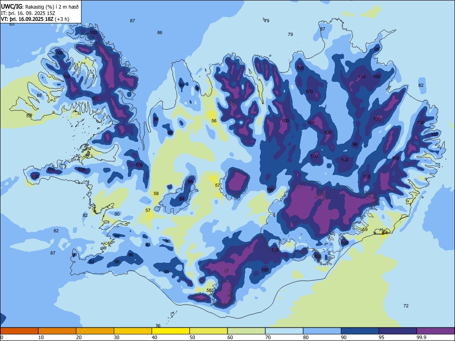Image resolution: width=455 pixels, height=341 pixels.
Task: Click the dark orange 0–10 legend swatch
Action: pos(19,331)
